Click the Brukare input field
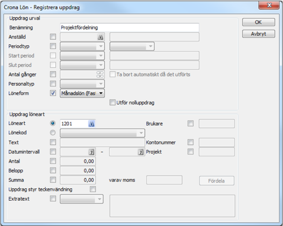This screenshot has width=283, height=226. point(217,124)
